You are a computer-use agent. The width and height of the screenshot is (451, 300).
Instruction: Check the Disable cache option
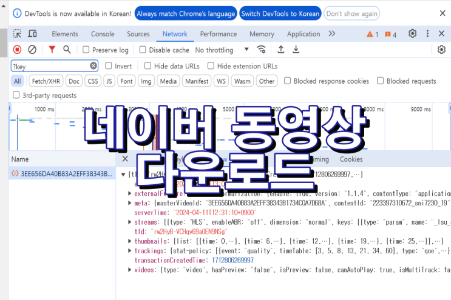click(143, 50)
